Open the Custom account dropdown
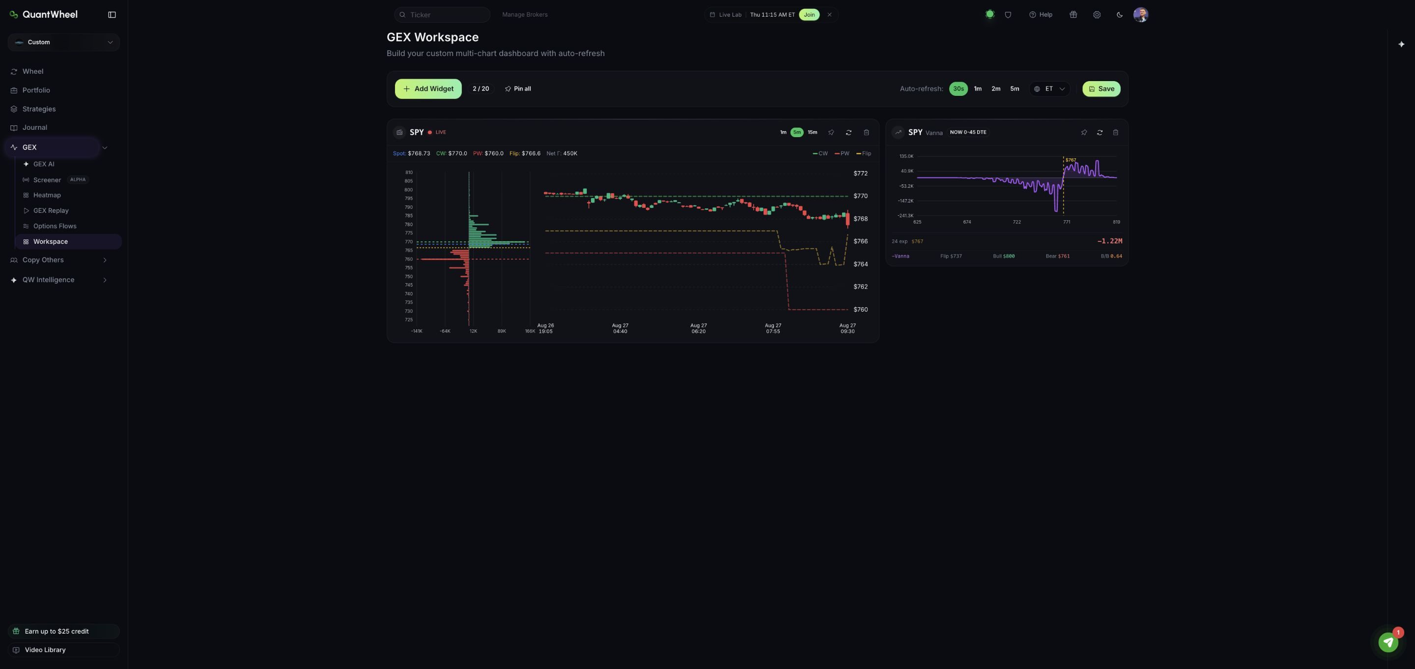This screenshot has width=1415, height=669. [x=64, y=42]
